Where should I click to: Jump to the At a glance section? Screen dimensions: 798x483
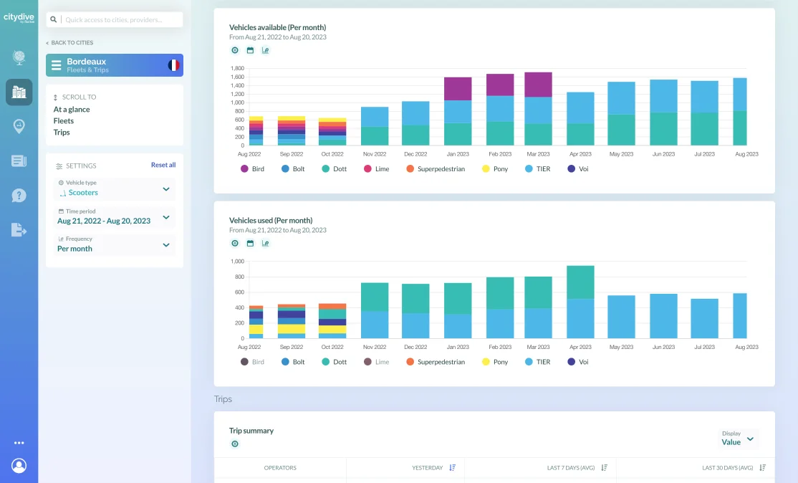[72, 110]
